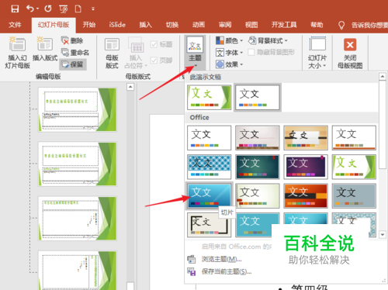The height and width of the screenshot is (290, 388).
Task: Select the third layout thumbnail in pane
Action: pyautogui.click(x=78, y=219)
